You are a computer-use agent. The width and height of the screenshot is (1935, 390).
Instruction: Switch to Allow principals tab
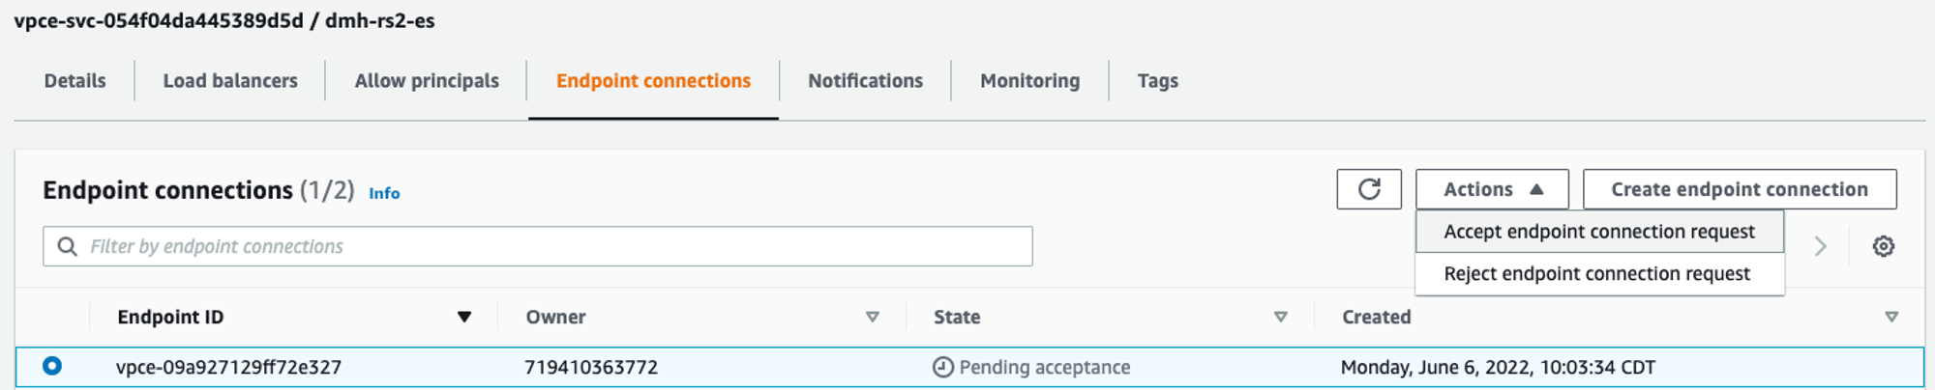point(427,81)
